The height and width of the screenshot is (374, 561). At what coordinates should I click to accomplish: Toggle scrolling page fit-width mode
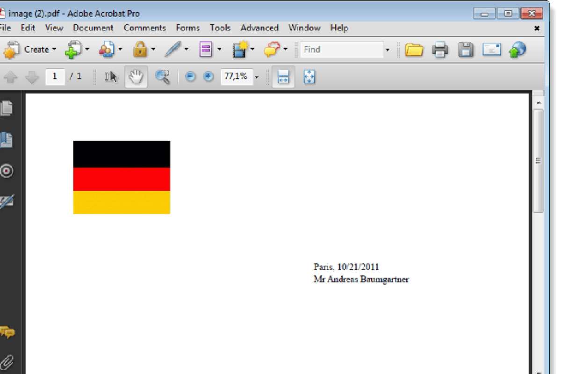click(x=283, y=77)
